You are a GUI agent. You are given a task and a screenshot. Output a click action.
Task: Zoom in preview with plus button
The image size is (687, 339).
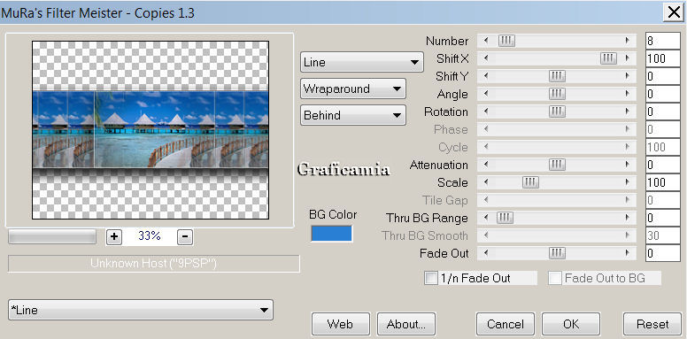point(114,236)
